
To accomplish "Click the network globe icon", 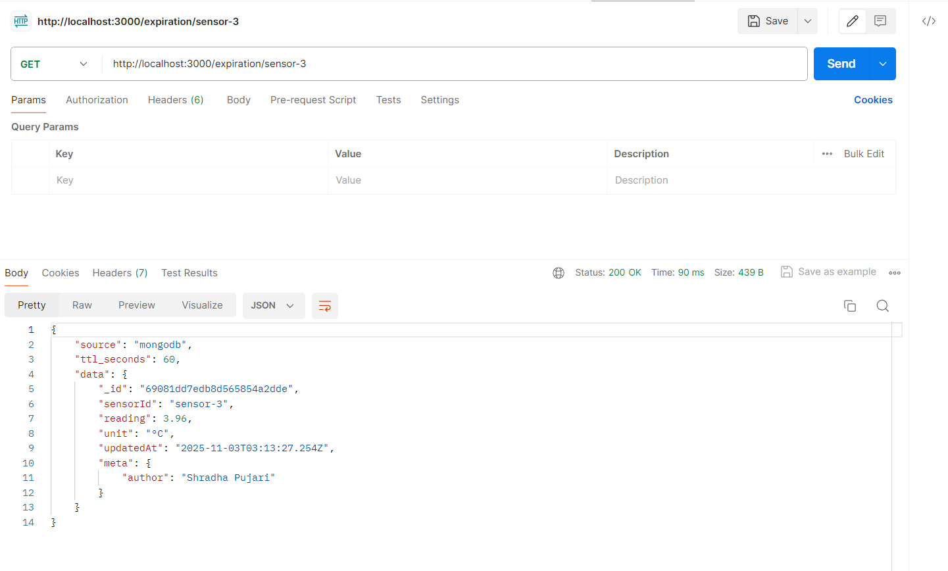I will click(x=559, y=273).
